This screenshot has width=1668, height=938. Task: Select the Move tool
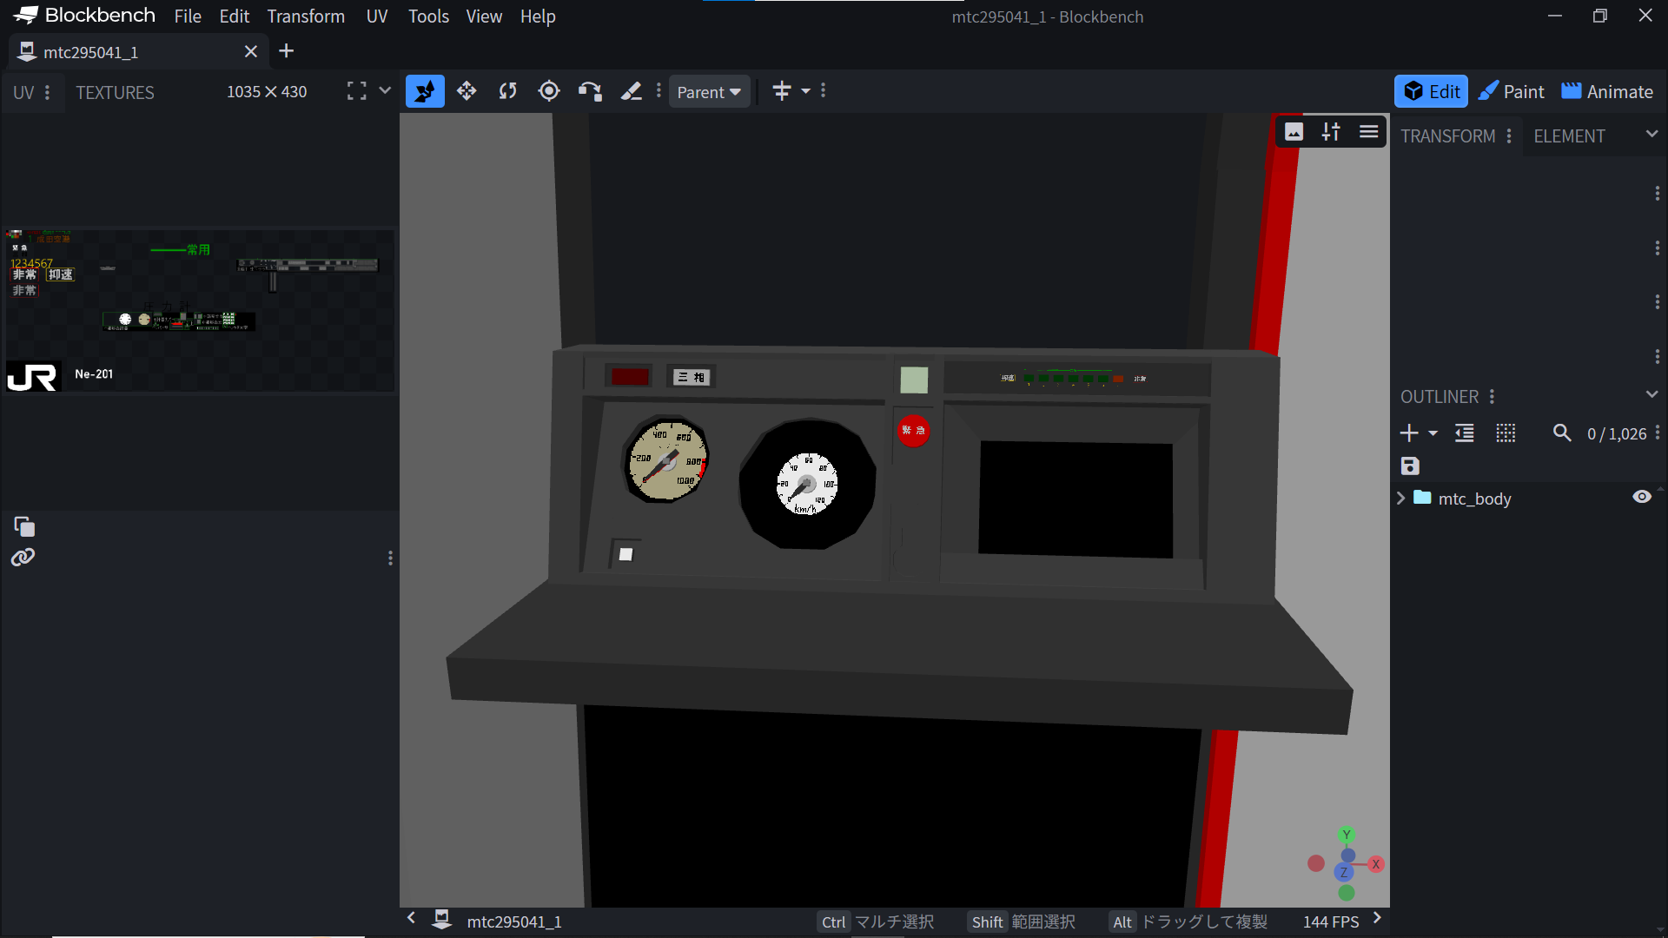(x=467, y=91)
